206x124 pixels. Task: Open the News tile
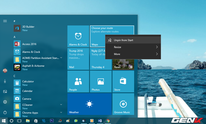[123, 65]
